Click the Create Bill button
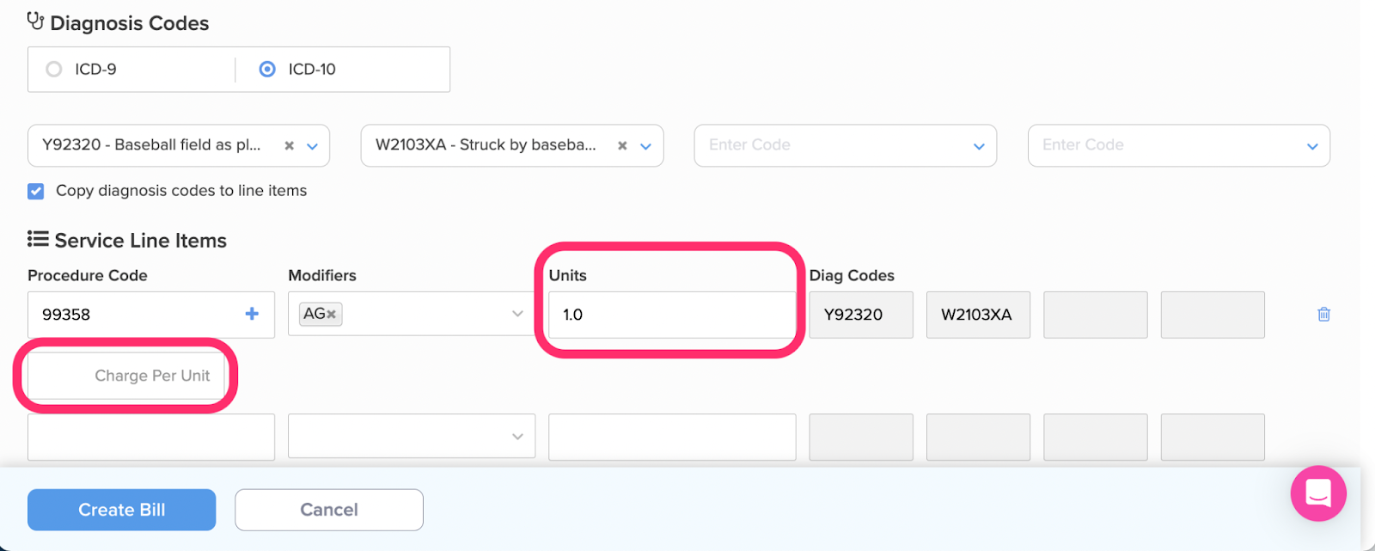The width and height of the screenshot is (1375, 551). (x=121, y=510)
